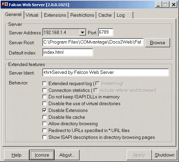The width and height of the screenshot is (179, 162).
Task: Open the Extensions tab
Action: pyautogui.click(x=55, y=15)
